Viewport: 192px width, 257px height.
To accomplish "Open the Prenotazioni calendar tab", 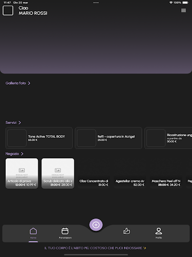I will 65,233.
